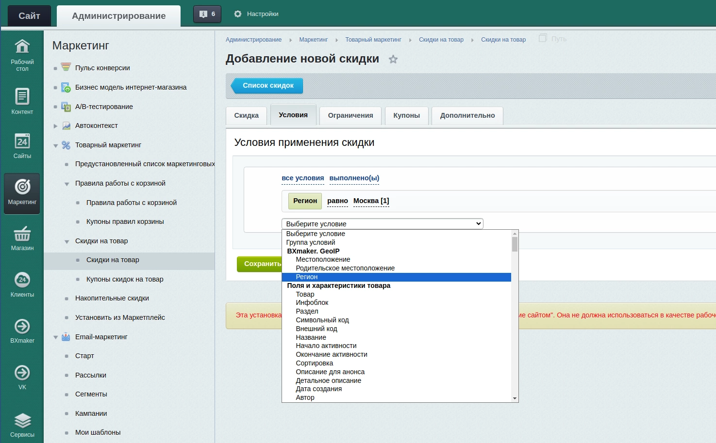
Task: Switch to the Ограничения tab
Action: pyautogui.click(x=350, y=115)
